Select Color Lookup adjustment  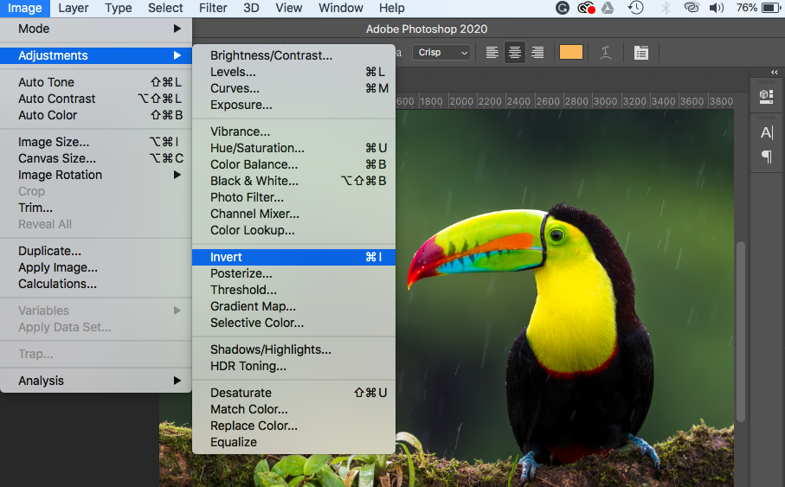(x=294, y=230)
